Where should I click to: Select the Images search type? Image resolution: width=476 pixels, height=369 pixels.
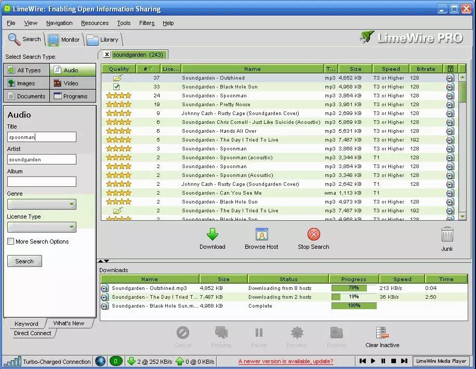pos(27,83)
